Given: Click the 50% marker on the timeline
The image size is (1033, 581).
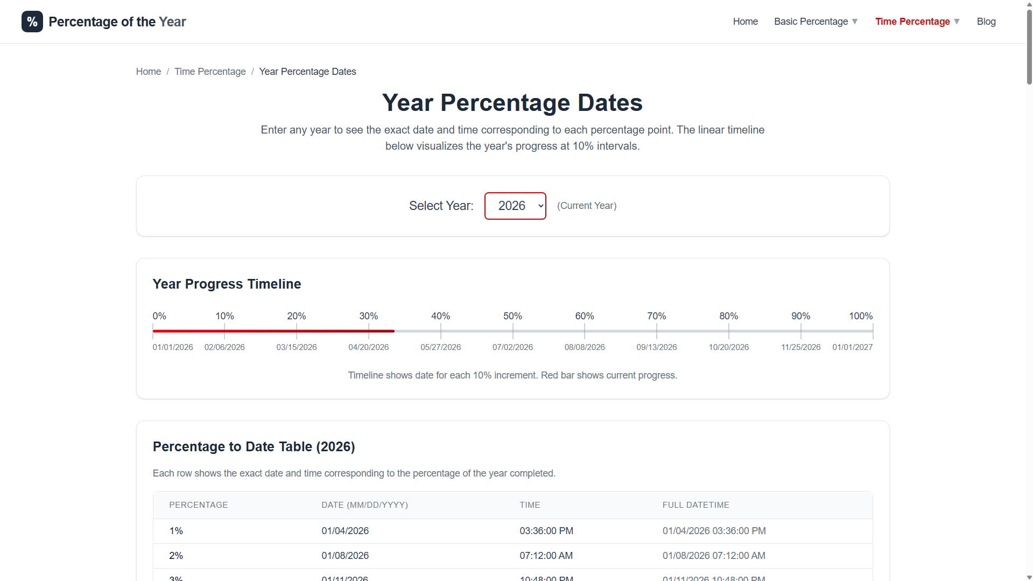Looking at the screenshot, I should pyautogui.click(x=512, y=316).
